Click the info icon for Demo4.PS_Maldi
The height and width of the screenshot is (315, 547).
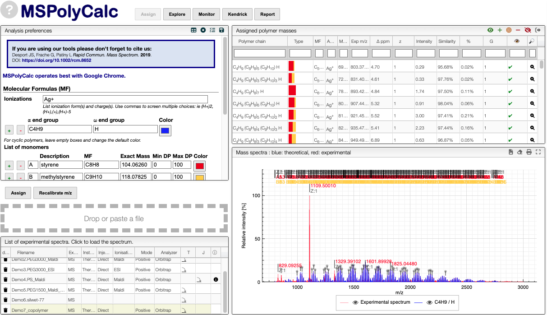(x=216, y=280)
